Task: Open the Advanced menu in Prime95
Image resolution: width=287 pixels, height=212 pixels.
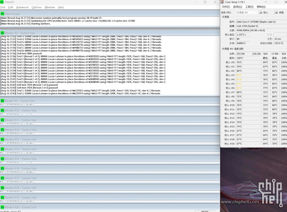Action: coord(22,7)
